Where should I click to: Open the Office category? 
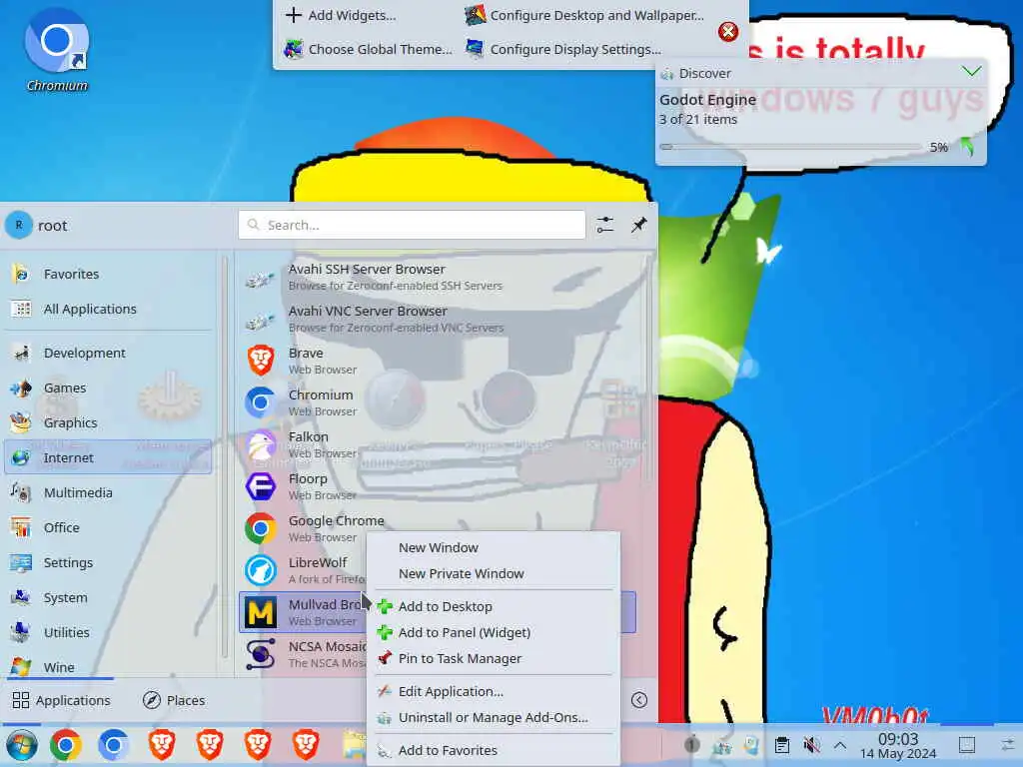108,527
